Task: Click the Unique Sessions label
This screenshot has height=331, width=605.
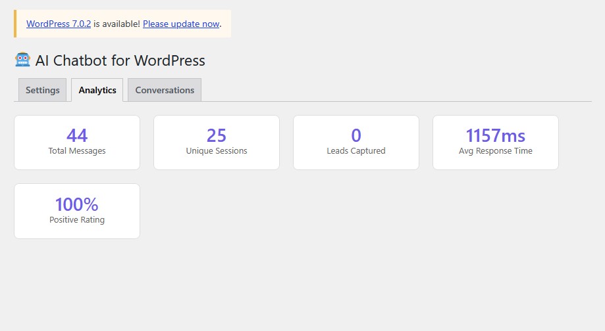Action: 217,151
